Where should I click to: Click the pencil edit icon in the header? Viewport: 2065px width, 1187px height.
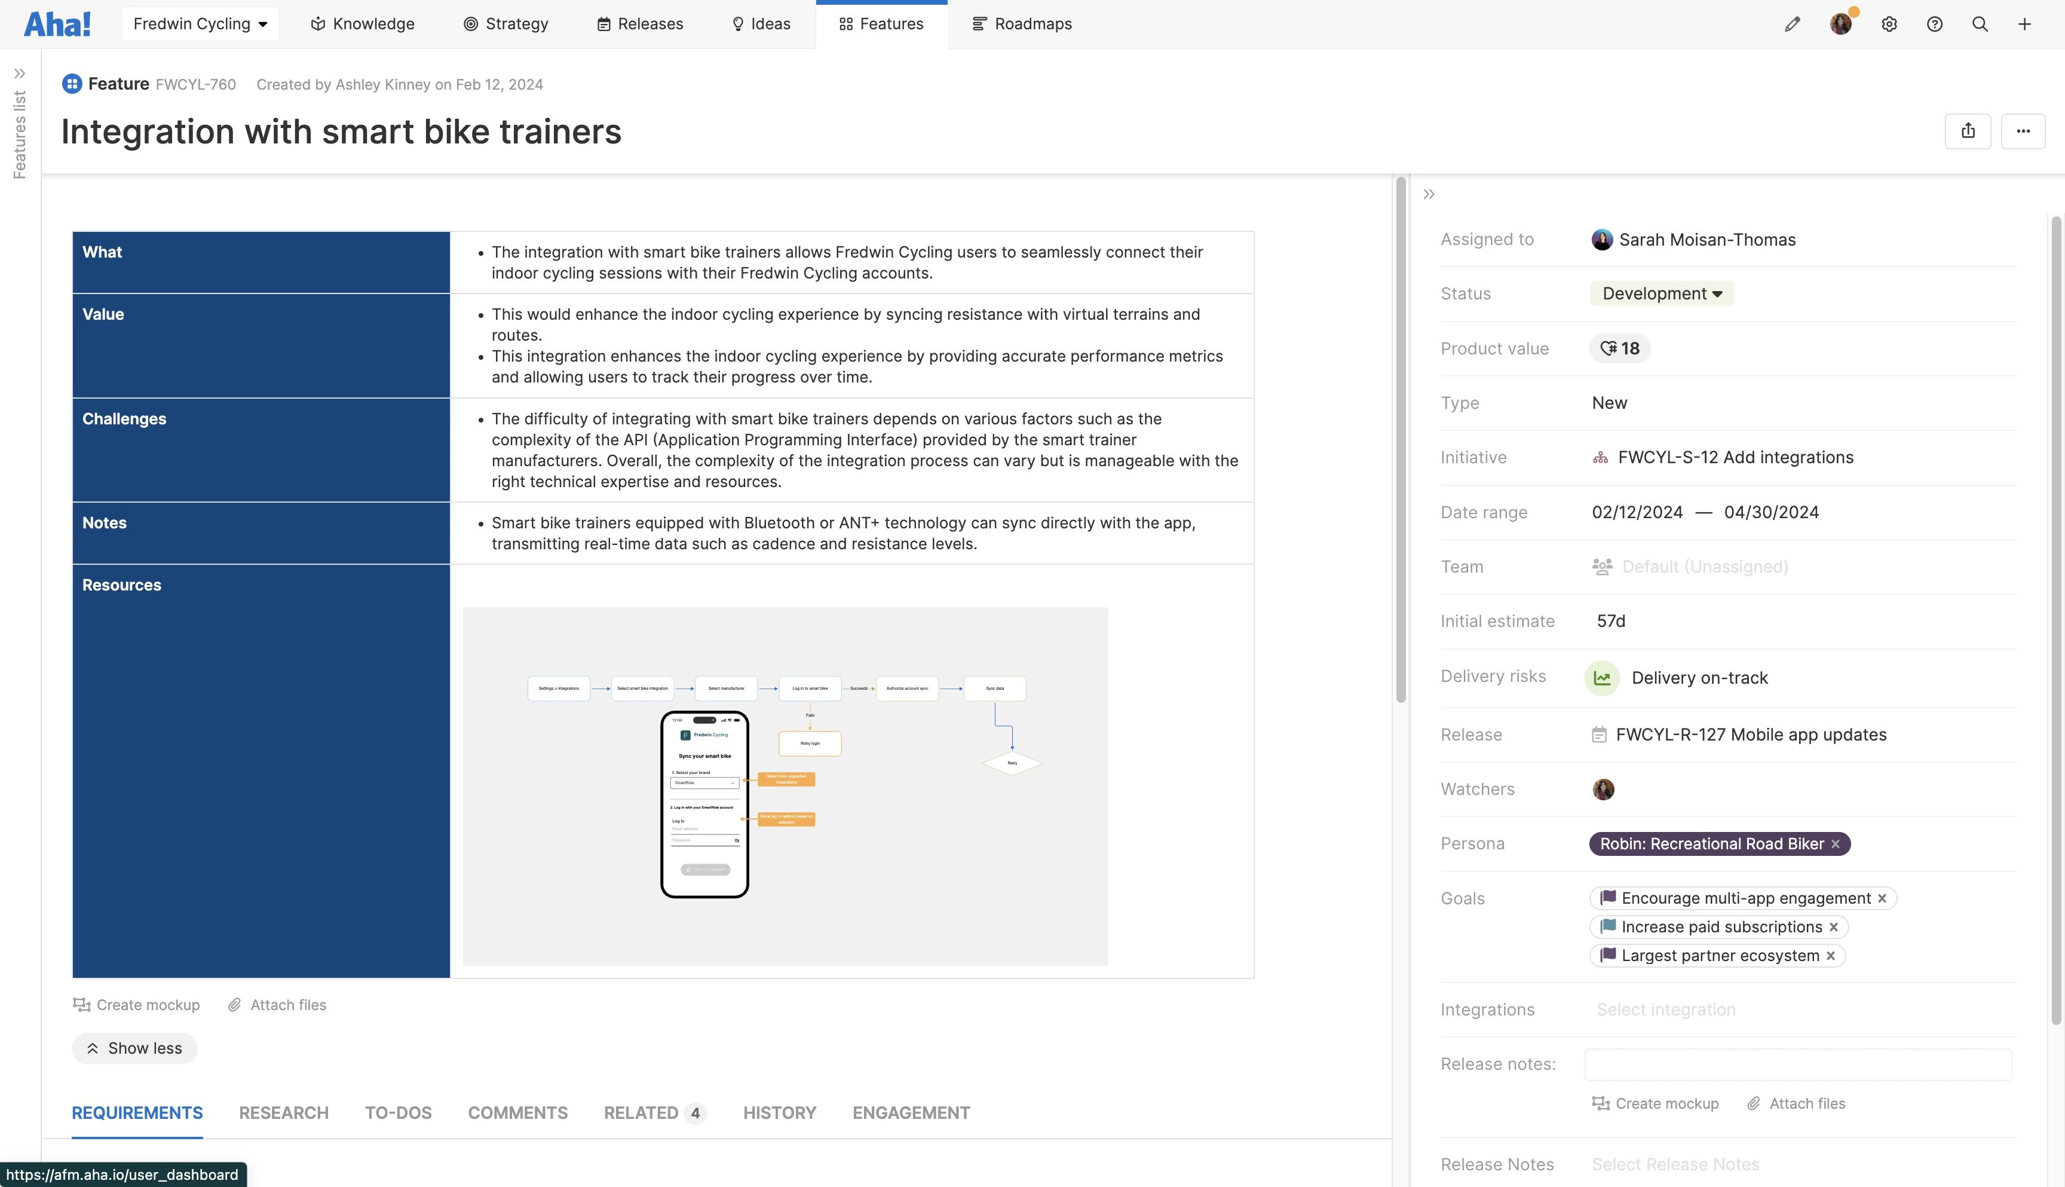[x=1793, y=24]
